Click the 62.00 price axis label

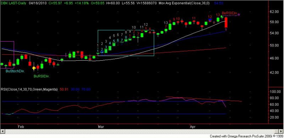click(x=274, y=12)
